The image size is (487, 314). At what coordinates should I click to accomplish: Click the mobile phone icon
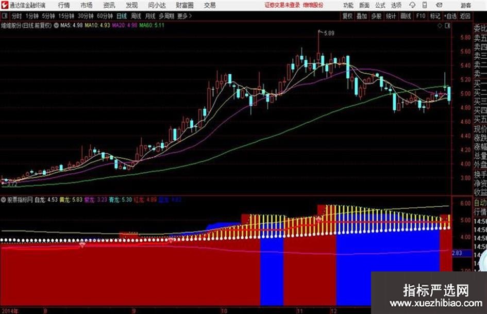(425, 5)
